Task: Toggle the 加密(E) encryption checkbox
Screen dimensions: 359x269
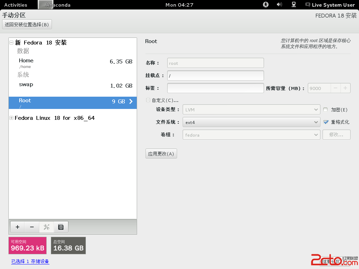Action: pos(325,110)
